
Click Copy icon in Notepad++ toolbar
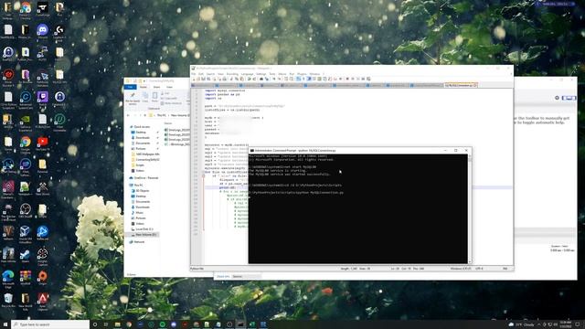(x=237, y=80)
